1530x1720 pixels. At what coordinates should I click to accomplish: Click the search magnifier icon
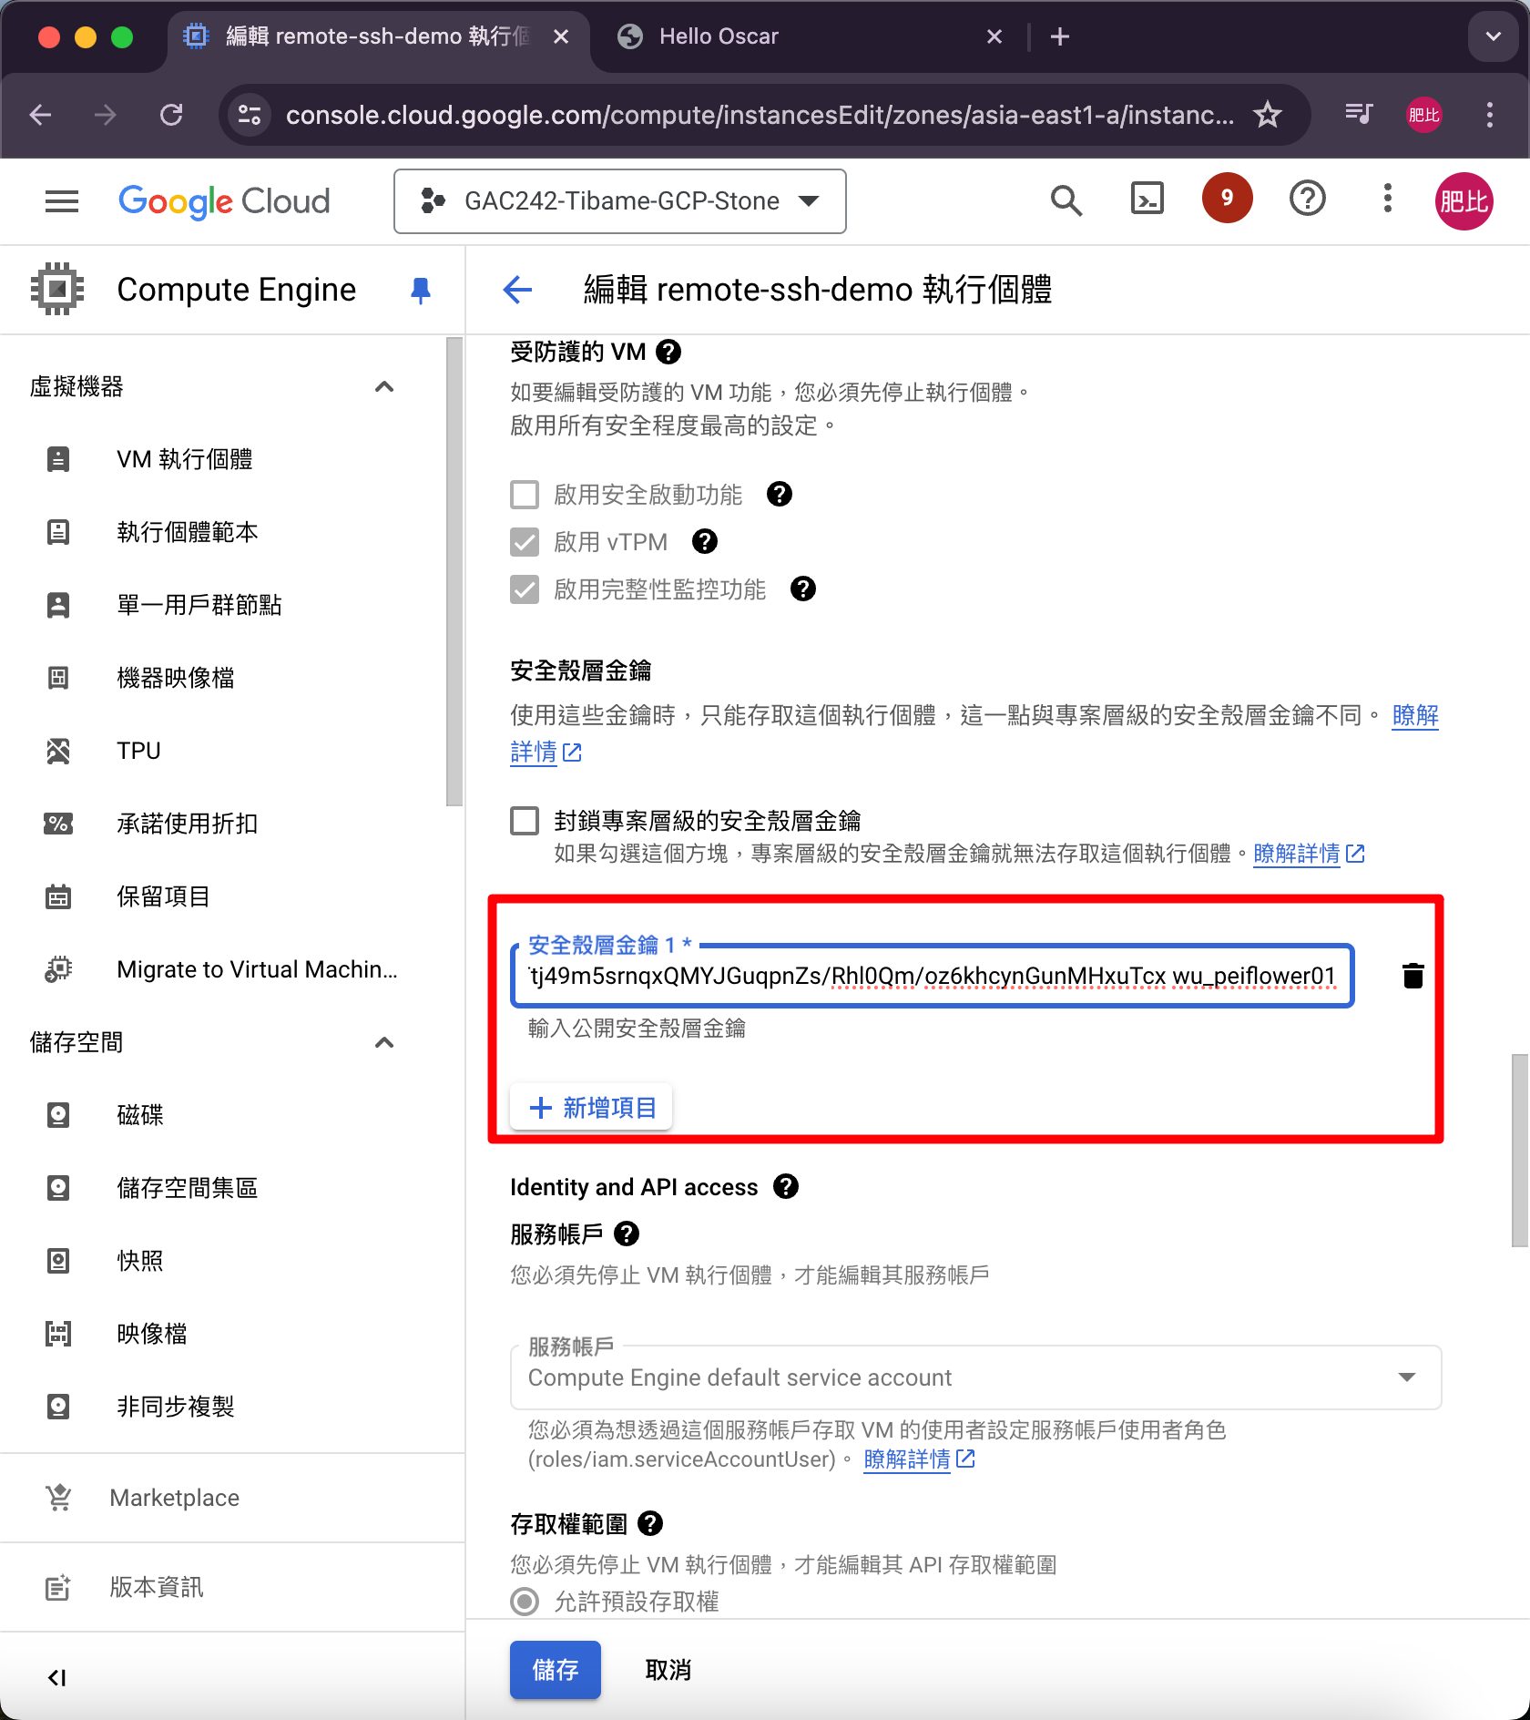[1066, 200]
